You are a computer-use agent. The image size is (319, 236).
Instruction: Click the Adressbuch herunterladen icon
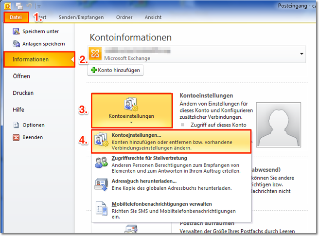[x=101, y=185]
